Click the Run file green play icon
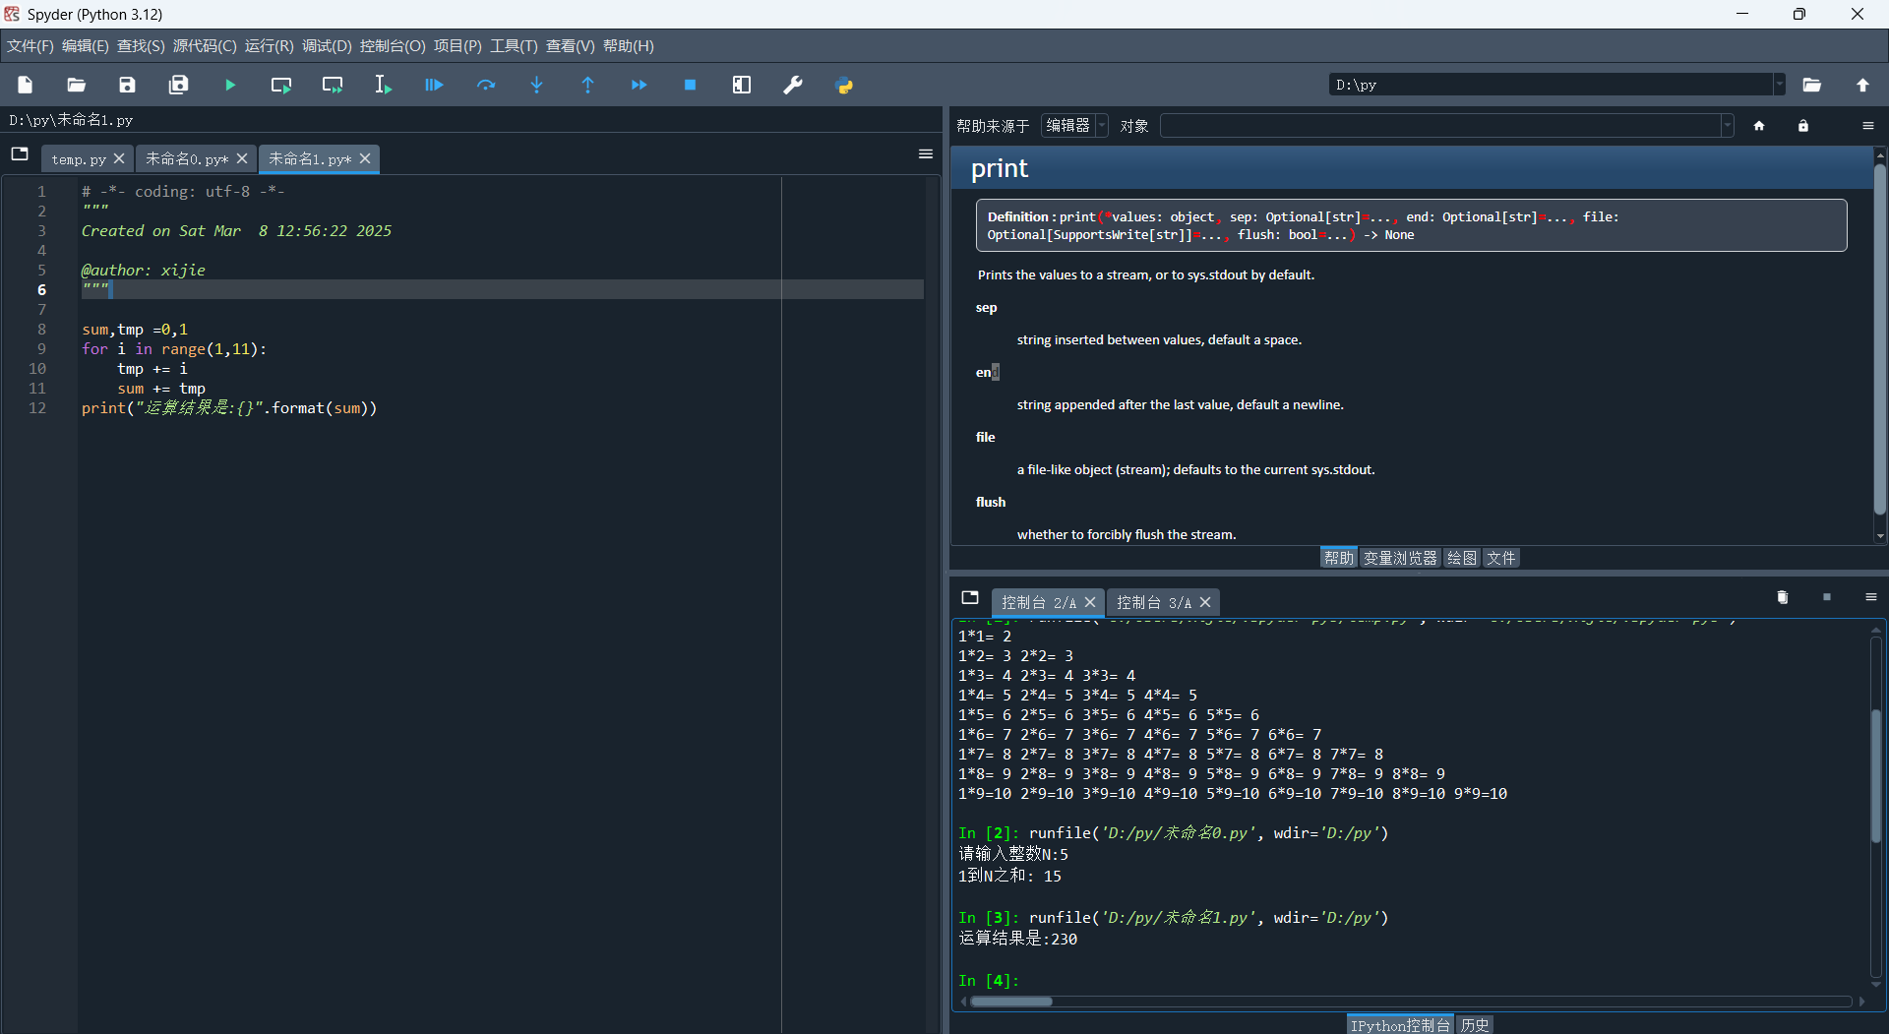This screenshot has height=1034, width=1889. [230, 86]
